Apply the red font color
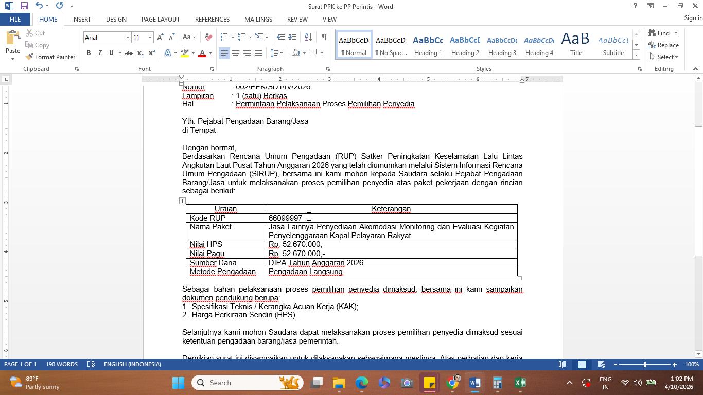The image size is (703, 395). point(202,53)
